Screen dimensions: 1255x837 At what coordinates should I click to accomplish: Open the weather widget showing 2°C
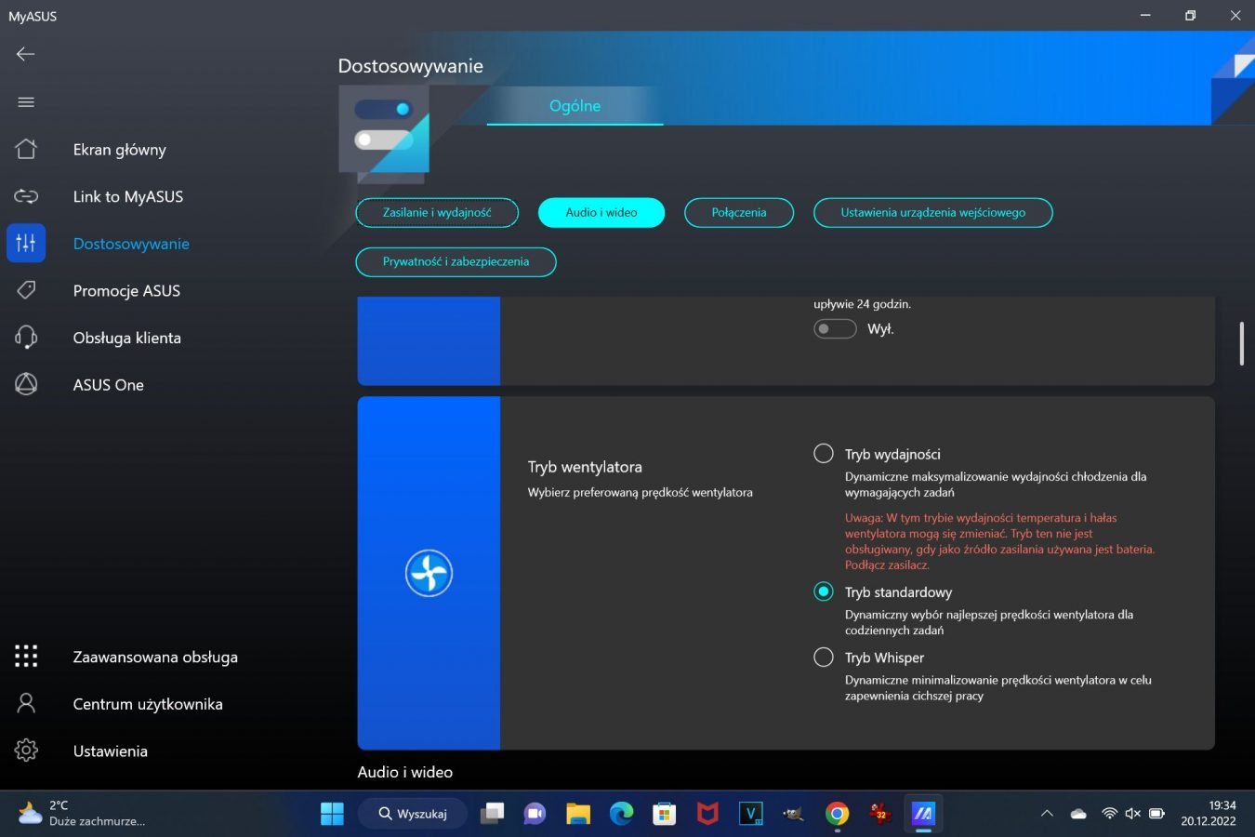pos(82,814)
